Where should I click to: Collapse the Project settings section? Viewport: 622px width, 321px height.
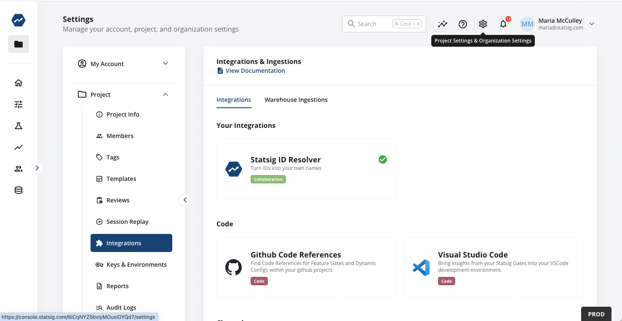click(165, 94)
